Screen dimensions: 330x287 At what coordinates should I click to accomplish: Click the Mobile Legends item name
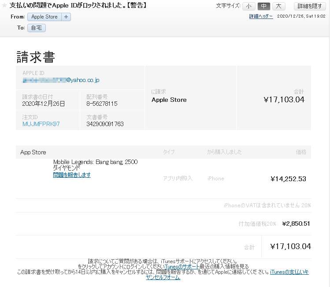pyautogui.click(x=95, y=162)
